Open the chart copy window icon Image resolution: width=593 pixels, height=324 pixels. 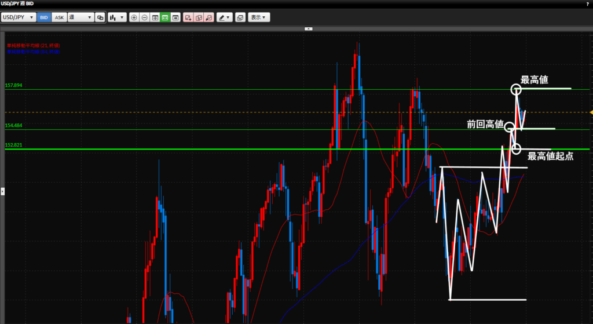click(240, 17)
